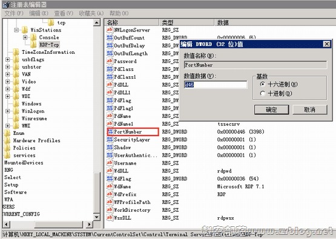This screenshot has width=336, height=239.
Task: Expand the Wdf tree node
Action: (x=8, y=89)
